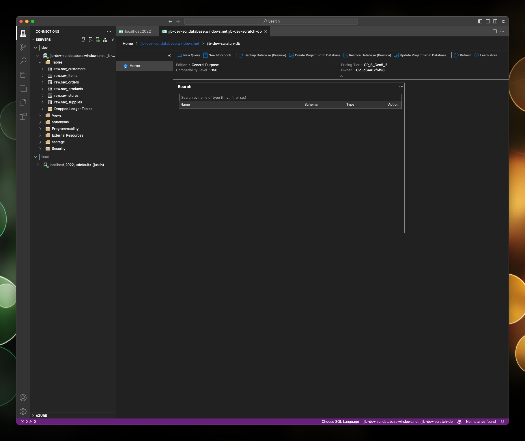Click the New Connection icon in Servers pane
The width and height of the screenshot is (525, 441).
(83, 40)
